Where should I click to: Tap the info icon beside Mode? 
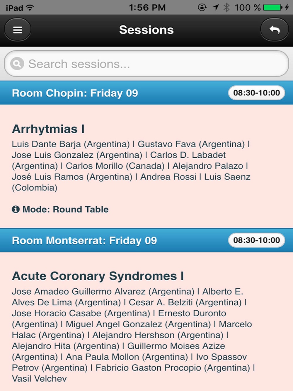(x=16, y=209)
